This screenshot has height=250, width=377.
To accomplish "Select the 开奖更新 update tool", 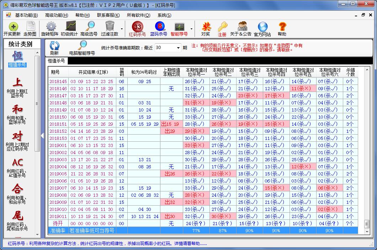I will 13,28.
